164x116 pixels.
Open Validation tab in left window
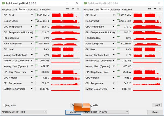pyautogui.click(x=45, y=9)
